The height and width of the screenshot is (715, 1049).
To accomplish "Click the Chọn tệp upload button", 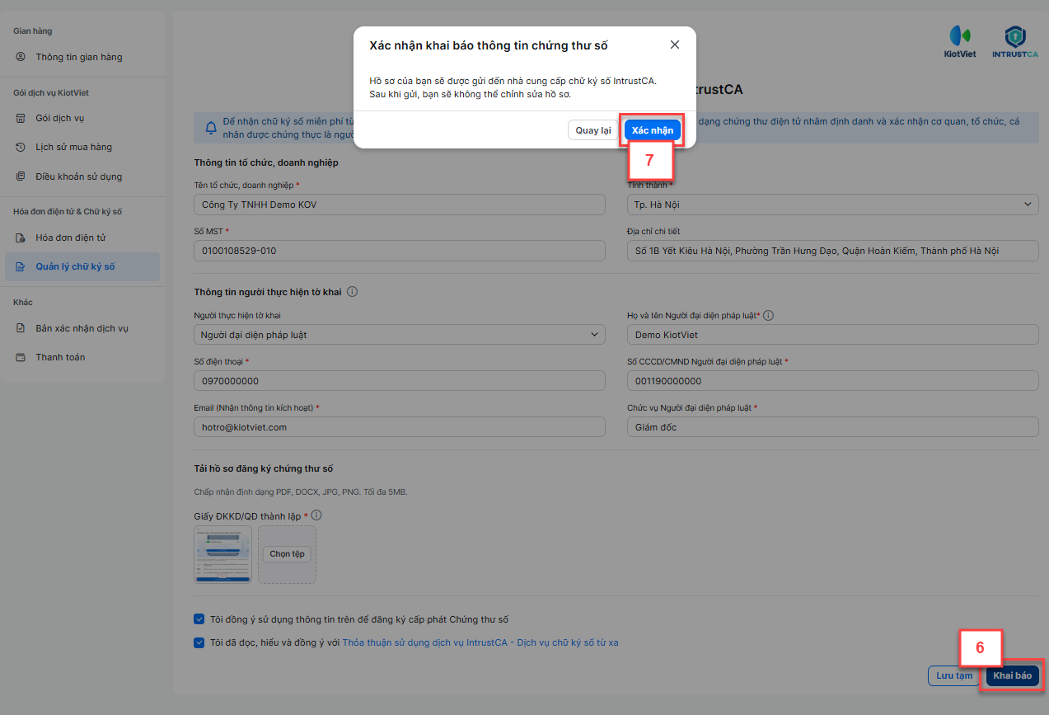I will point(287,554).
